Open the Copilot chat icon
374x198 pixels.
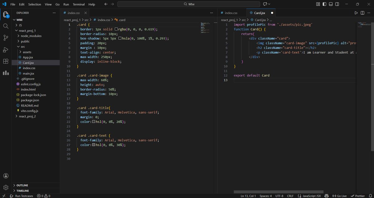(265, 4)
